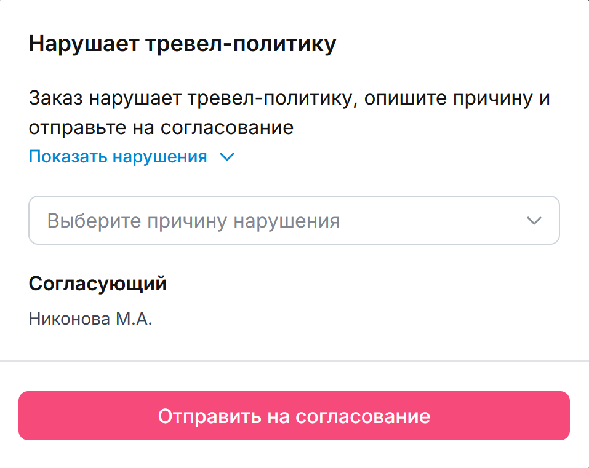Screen dimensions: 589x468
Task: Expand the chevron beside "Показать нарушения"
Action: click(227, 157)
